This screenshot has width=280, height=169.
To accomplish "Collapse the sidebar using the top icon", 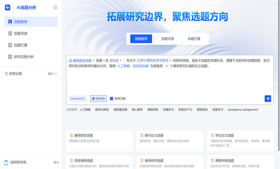I will (x=55, y=7).
